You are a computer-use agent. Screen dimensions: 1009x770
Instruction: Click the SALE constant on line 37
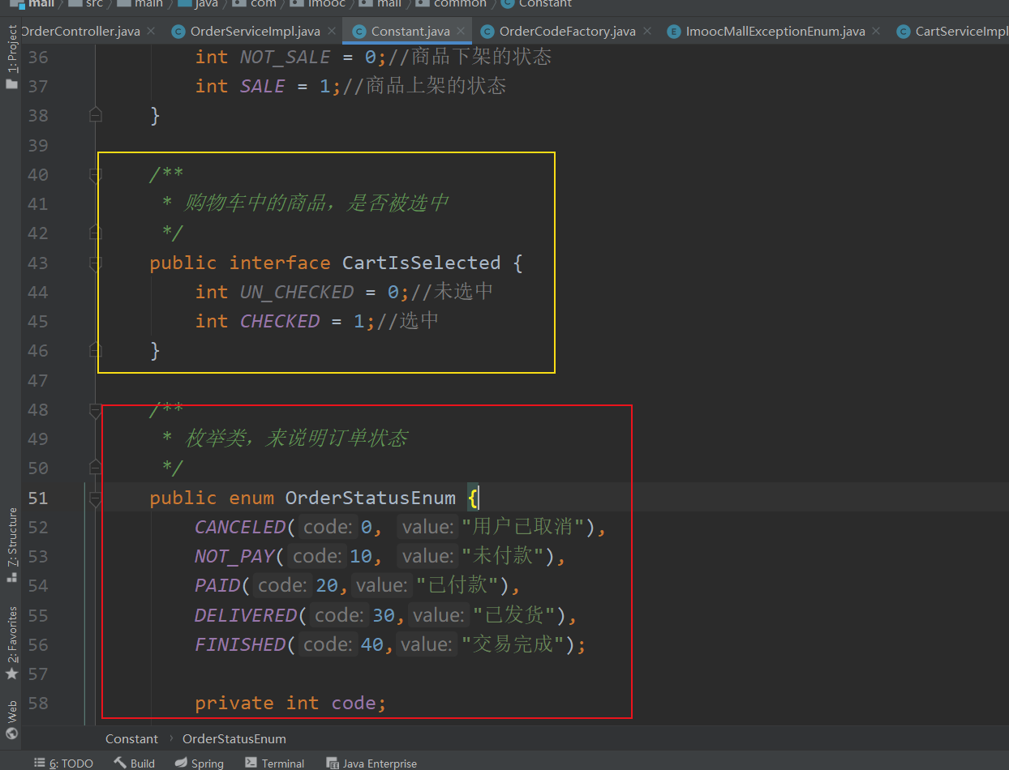click(x=263, y=86)
